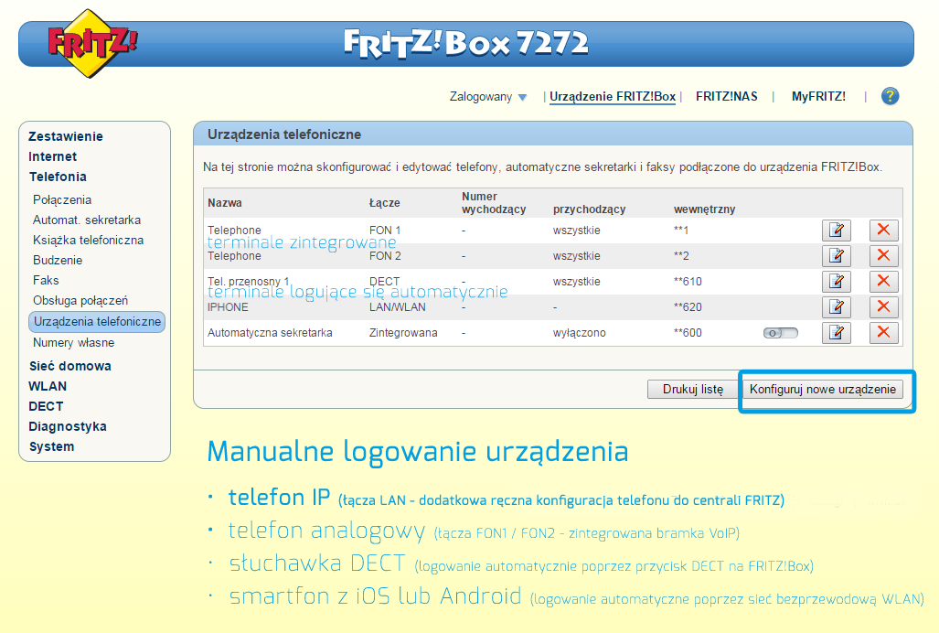
Task: Edit the IPHONE device entry
Action: coord(837,307)
